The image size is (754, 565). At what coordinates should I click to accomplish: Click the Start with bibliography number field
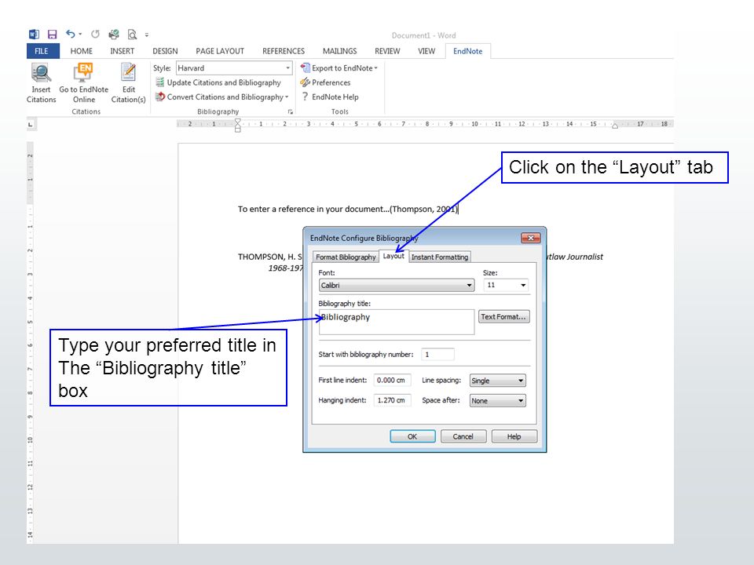pyautogui.click(x=437, y=355)
